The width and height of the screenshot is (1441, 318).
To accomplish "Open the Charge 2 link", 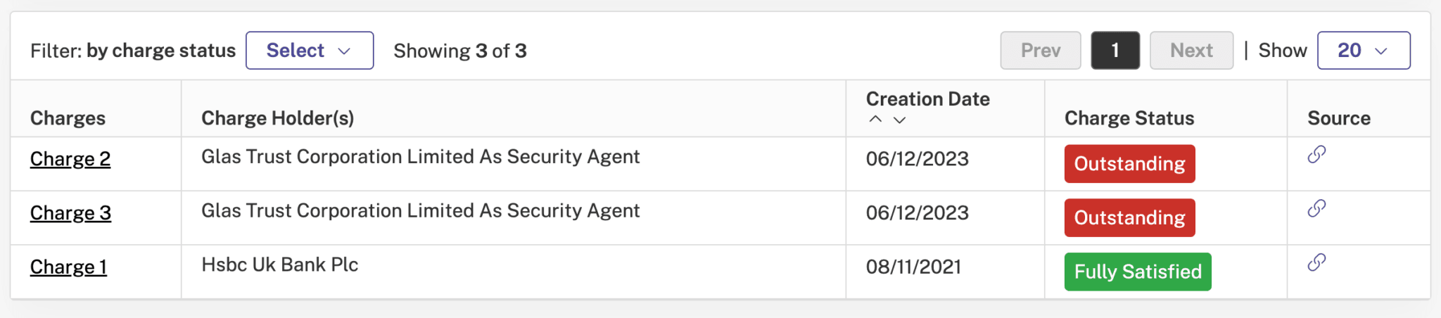I will [70, 159].
